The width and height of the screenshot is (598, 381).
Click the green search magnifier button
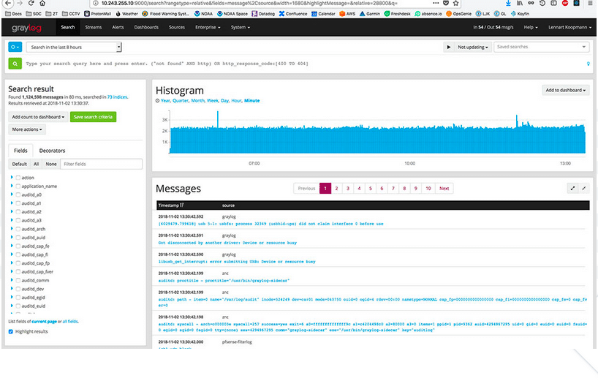pos(15,64)
